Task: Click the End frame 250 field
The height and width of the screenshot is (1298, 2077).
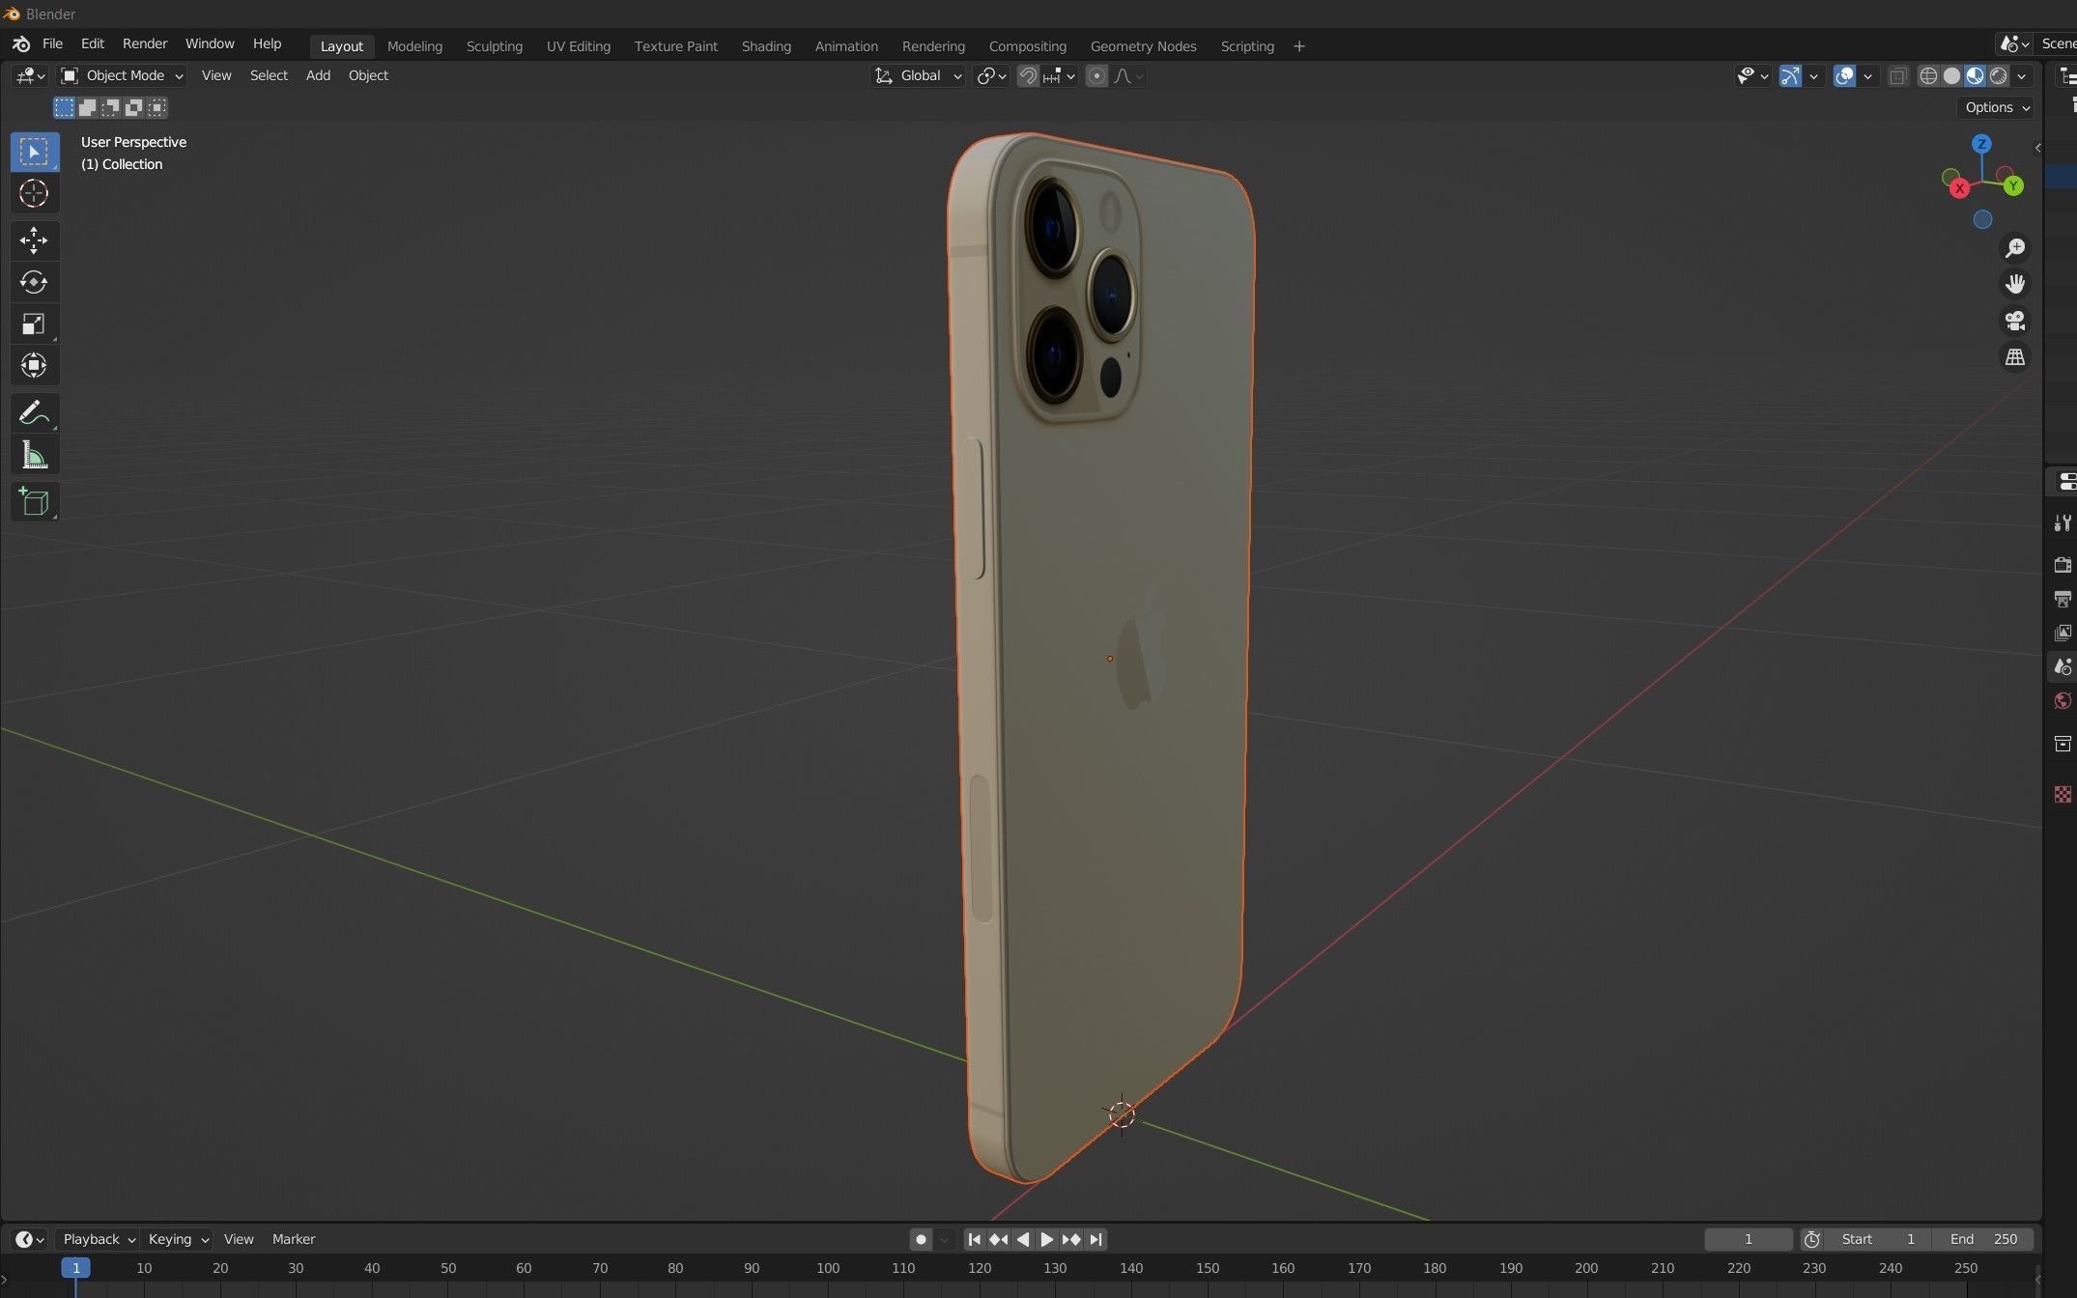Action: [x=1982, y=1239]
